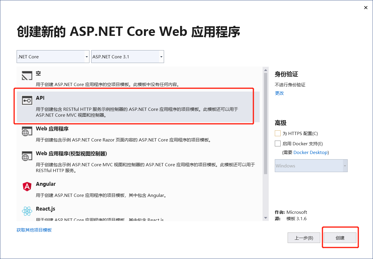Select the 空 template title

point(38,73)
